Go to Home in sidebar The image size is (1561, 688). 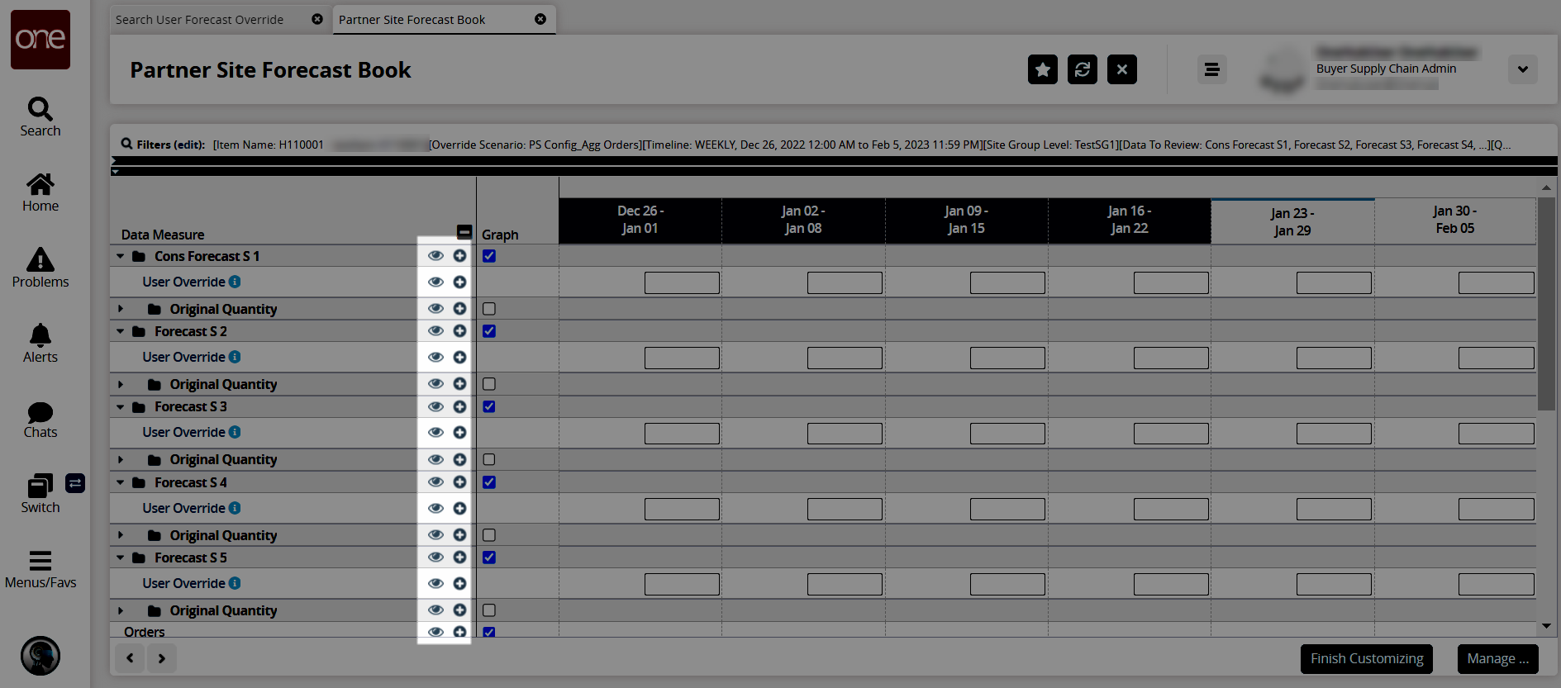40,192
